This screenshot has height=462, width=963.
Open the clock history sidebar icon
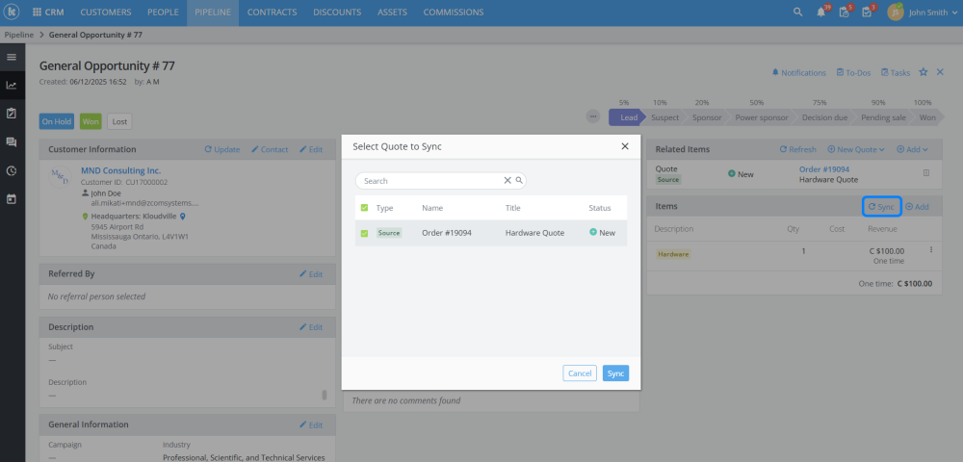click(12, 170)
